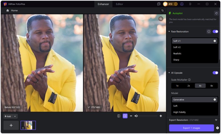Toggle Face Restoration switch

[215, 31]
